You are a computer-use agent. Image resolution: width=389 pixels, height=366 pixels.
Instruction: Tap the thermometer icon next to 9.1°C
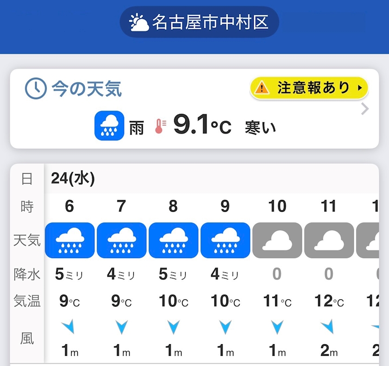160,126
